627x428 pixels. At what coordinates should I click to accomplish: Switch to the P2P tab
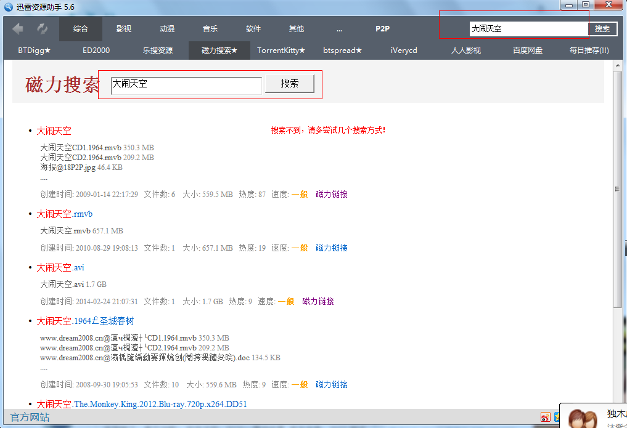click(x=382, y=29)
